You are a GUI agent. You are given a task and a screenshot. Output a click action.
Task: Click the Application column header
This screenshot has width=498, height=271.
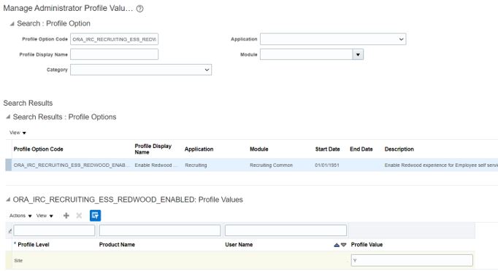pyautogui.click(x=199, y=149)
